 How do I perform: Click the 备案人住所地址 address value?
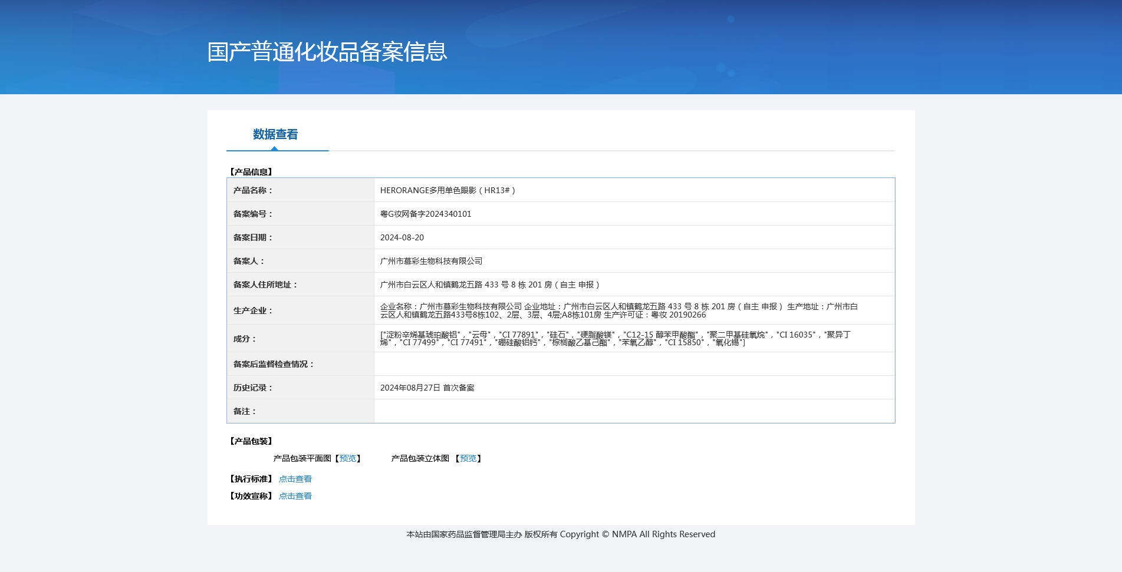[490, 285]
